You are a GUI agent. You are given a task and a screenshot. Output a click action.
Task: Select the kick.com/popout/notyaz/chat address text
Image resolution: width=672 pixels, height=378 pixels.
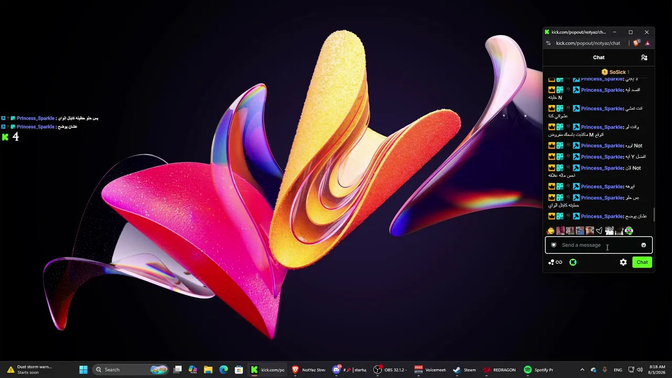point(588,43)
